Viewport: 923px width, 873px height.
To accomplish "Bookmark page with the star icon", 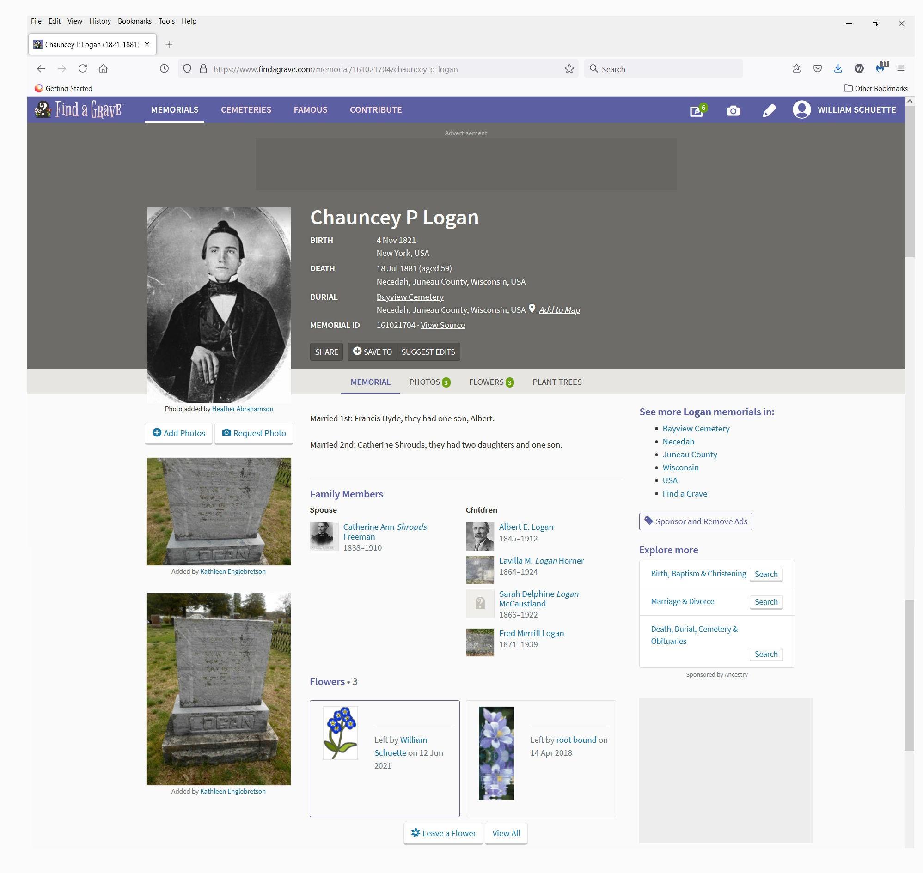I will tap(569, 69).
